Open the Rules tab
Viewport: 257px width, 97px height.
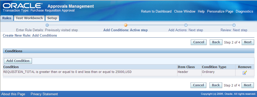pos(7,18)
